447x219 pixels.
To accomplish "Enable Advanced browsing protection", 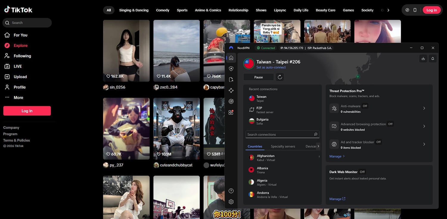I will coord(424,126).
